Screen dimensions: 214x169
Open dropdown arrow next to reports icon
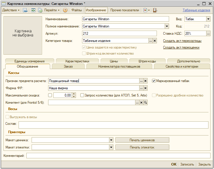[149, 10]
